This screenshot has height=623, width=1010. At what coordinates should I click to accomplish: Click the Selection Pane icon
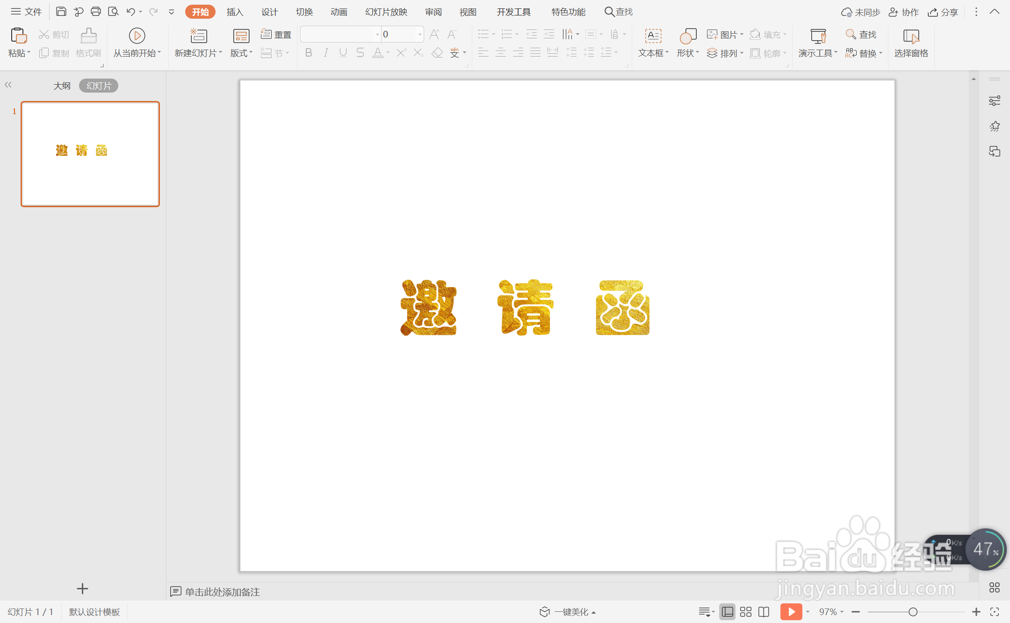[911, 36]
